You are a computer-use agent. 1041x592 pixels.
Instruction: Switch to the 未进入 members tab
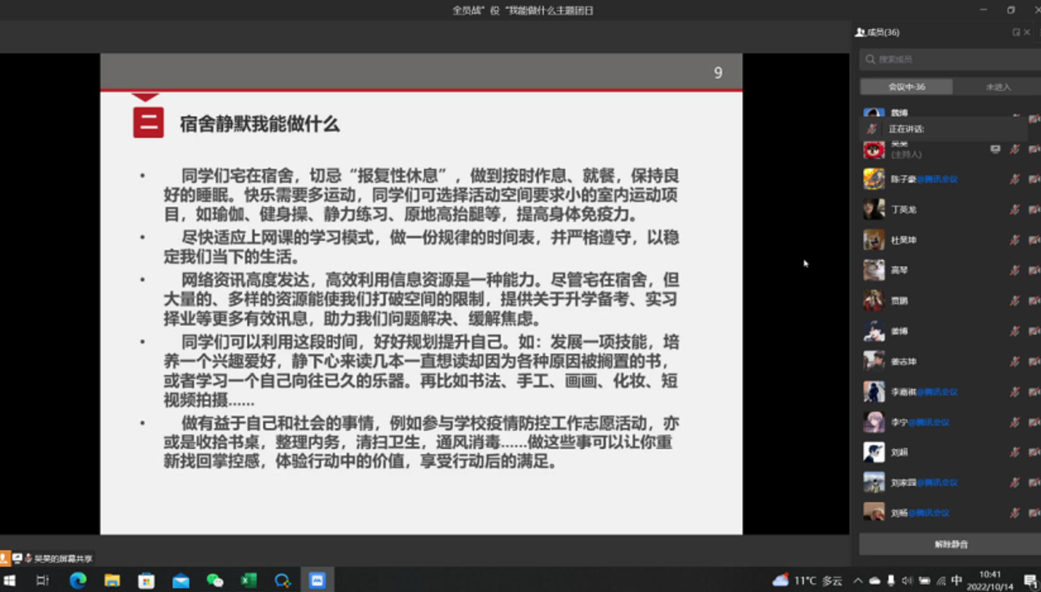click(x=998, y=87)
